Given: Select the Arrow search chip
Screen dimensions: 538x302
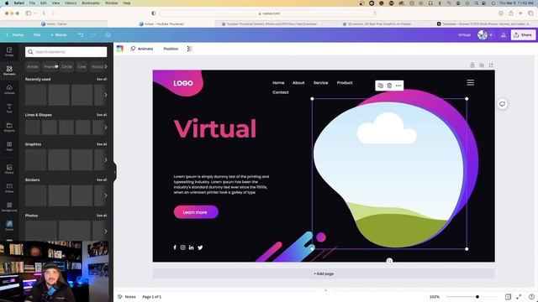Looking at the screenshot, I should tap(33, 67).
